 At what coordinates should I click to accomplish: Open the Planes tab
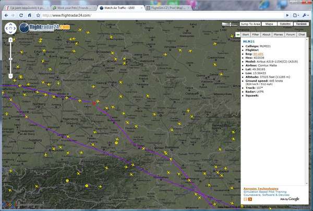(x=278, y=35)
